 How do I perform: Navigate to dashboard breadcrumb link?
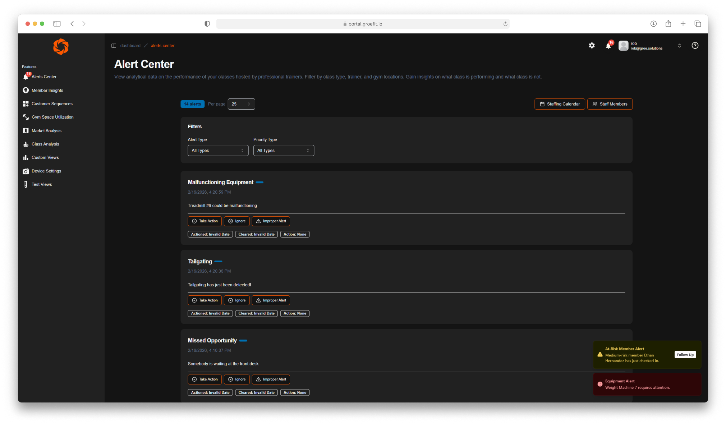point(130,46)
